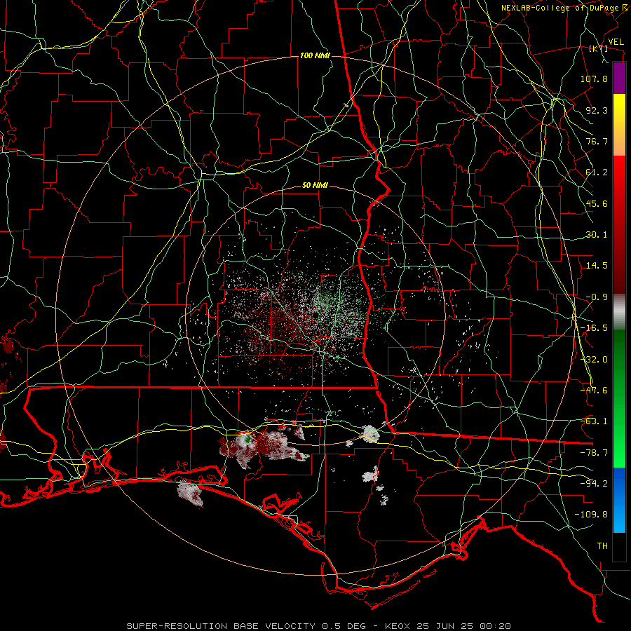Select the VEL legend title
This screenshot has height=631, width=631.
pyautogui.click(x=616, y=42)
